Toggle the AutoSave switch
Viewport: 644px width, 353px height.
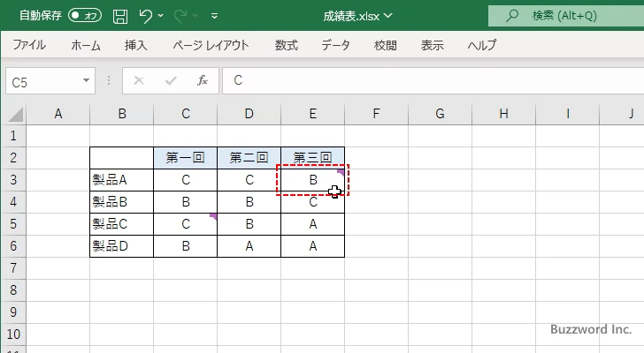(x=84, y=16)
